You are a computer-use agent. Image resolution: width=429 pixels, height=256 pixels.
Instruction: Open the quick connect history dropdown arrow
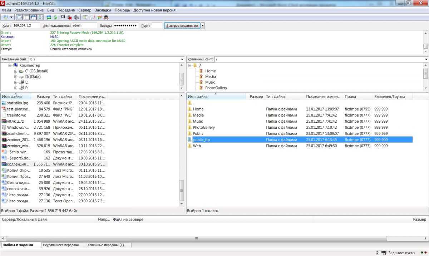click(x=203, y=26)
